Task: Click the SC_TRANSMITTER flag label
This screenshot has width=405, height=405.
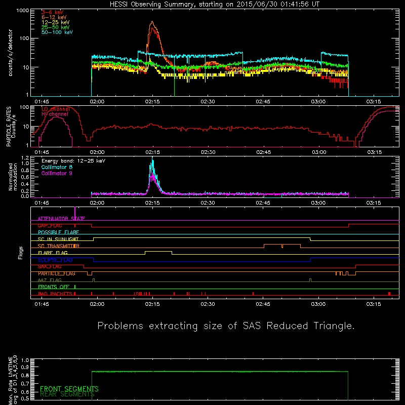Action: click(58, 246)
